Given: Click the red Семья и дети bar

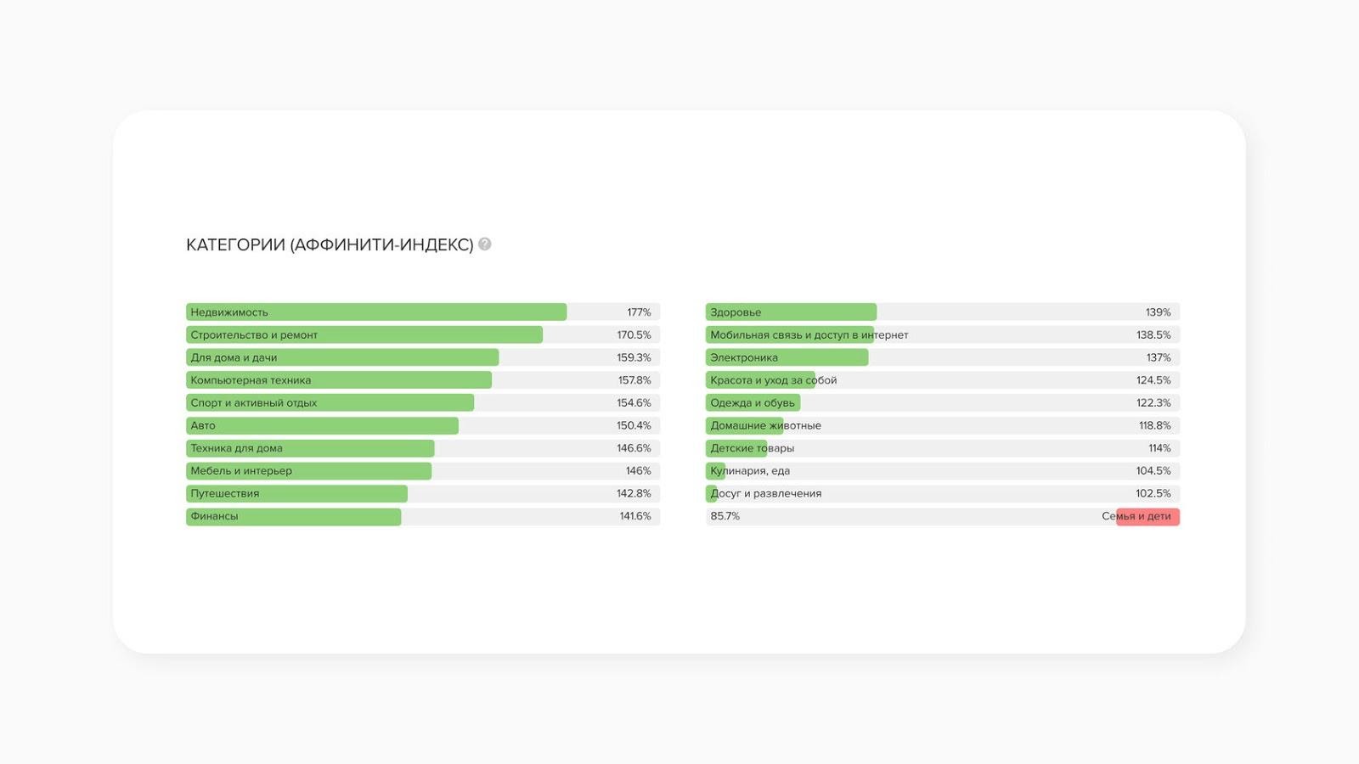Looking at the screenshot, I should click(1148, 516).
